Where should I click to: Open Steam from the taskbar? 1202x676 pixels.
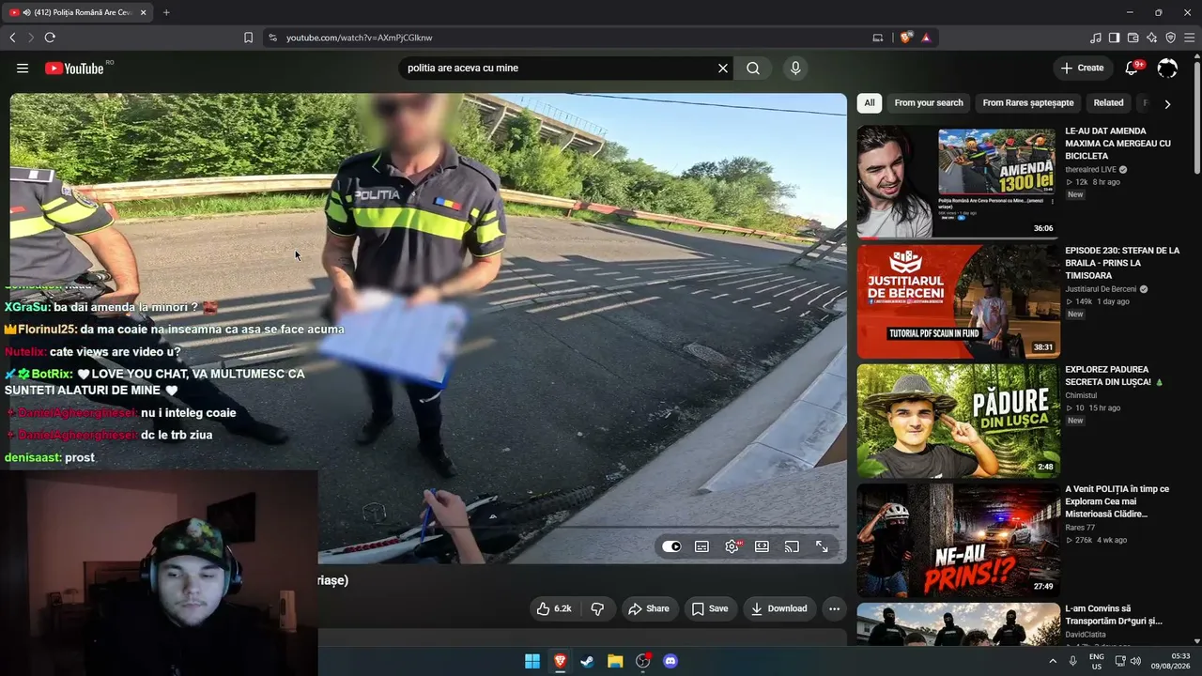[587, 661]
